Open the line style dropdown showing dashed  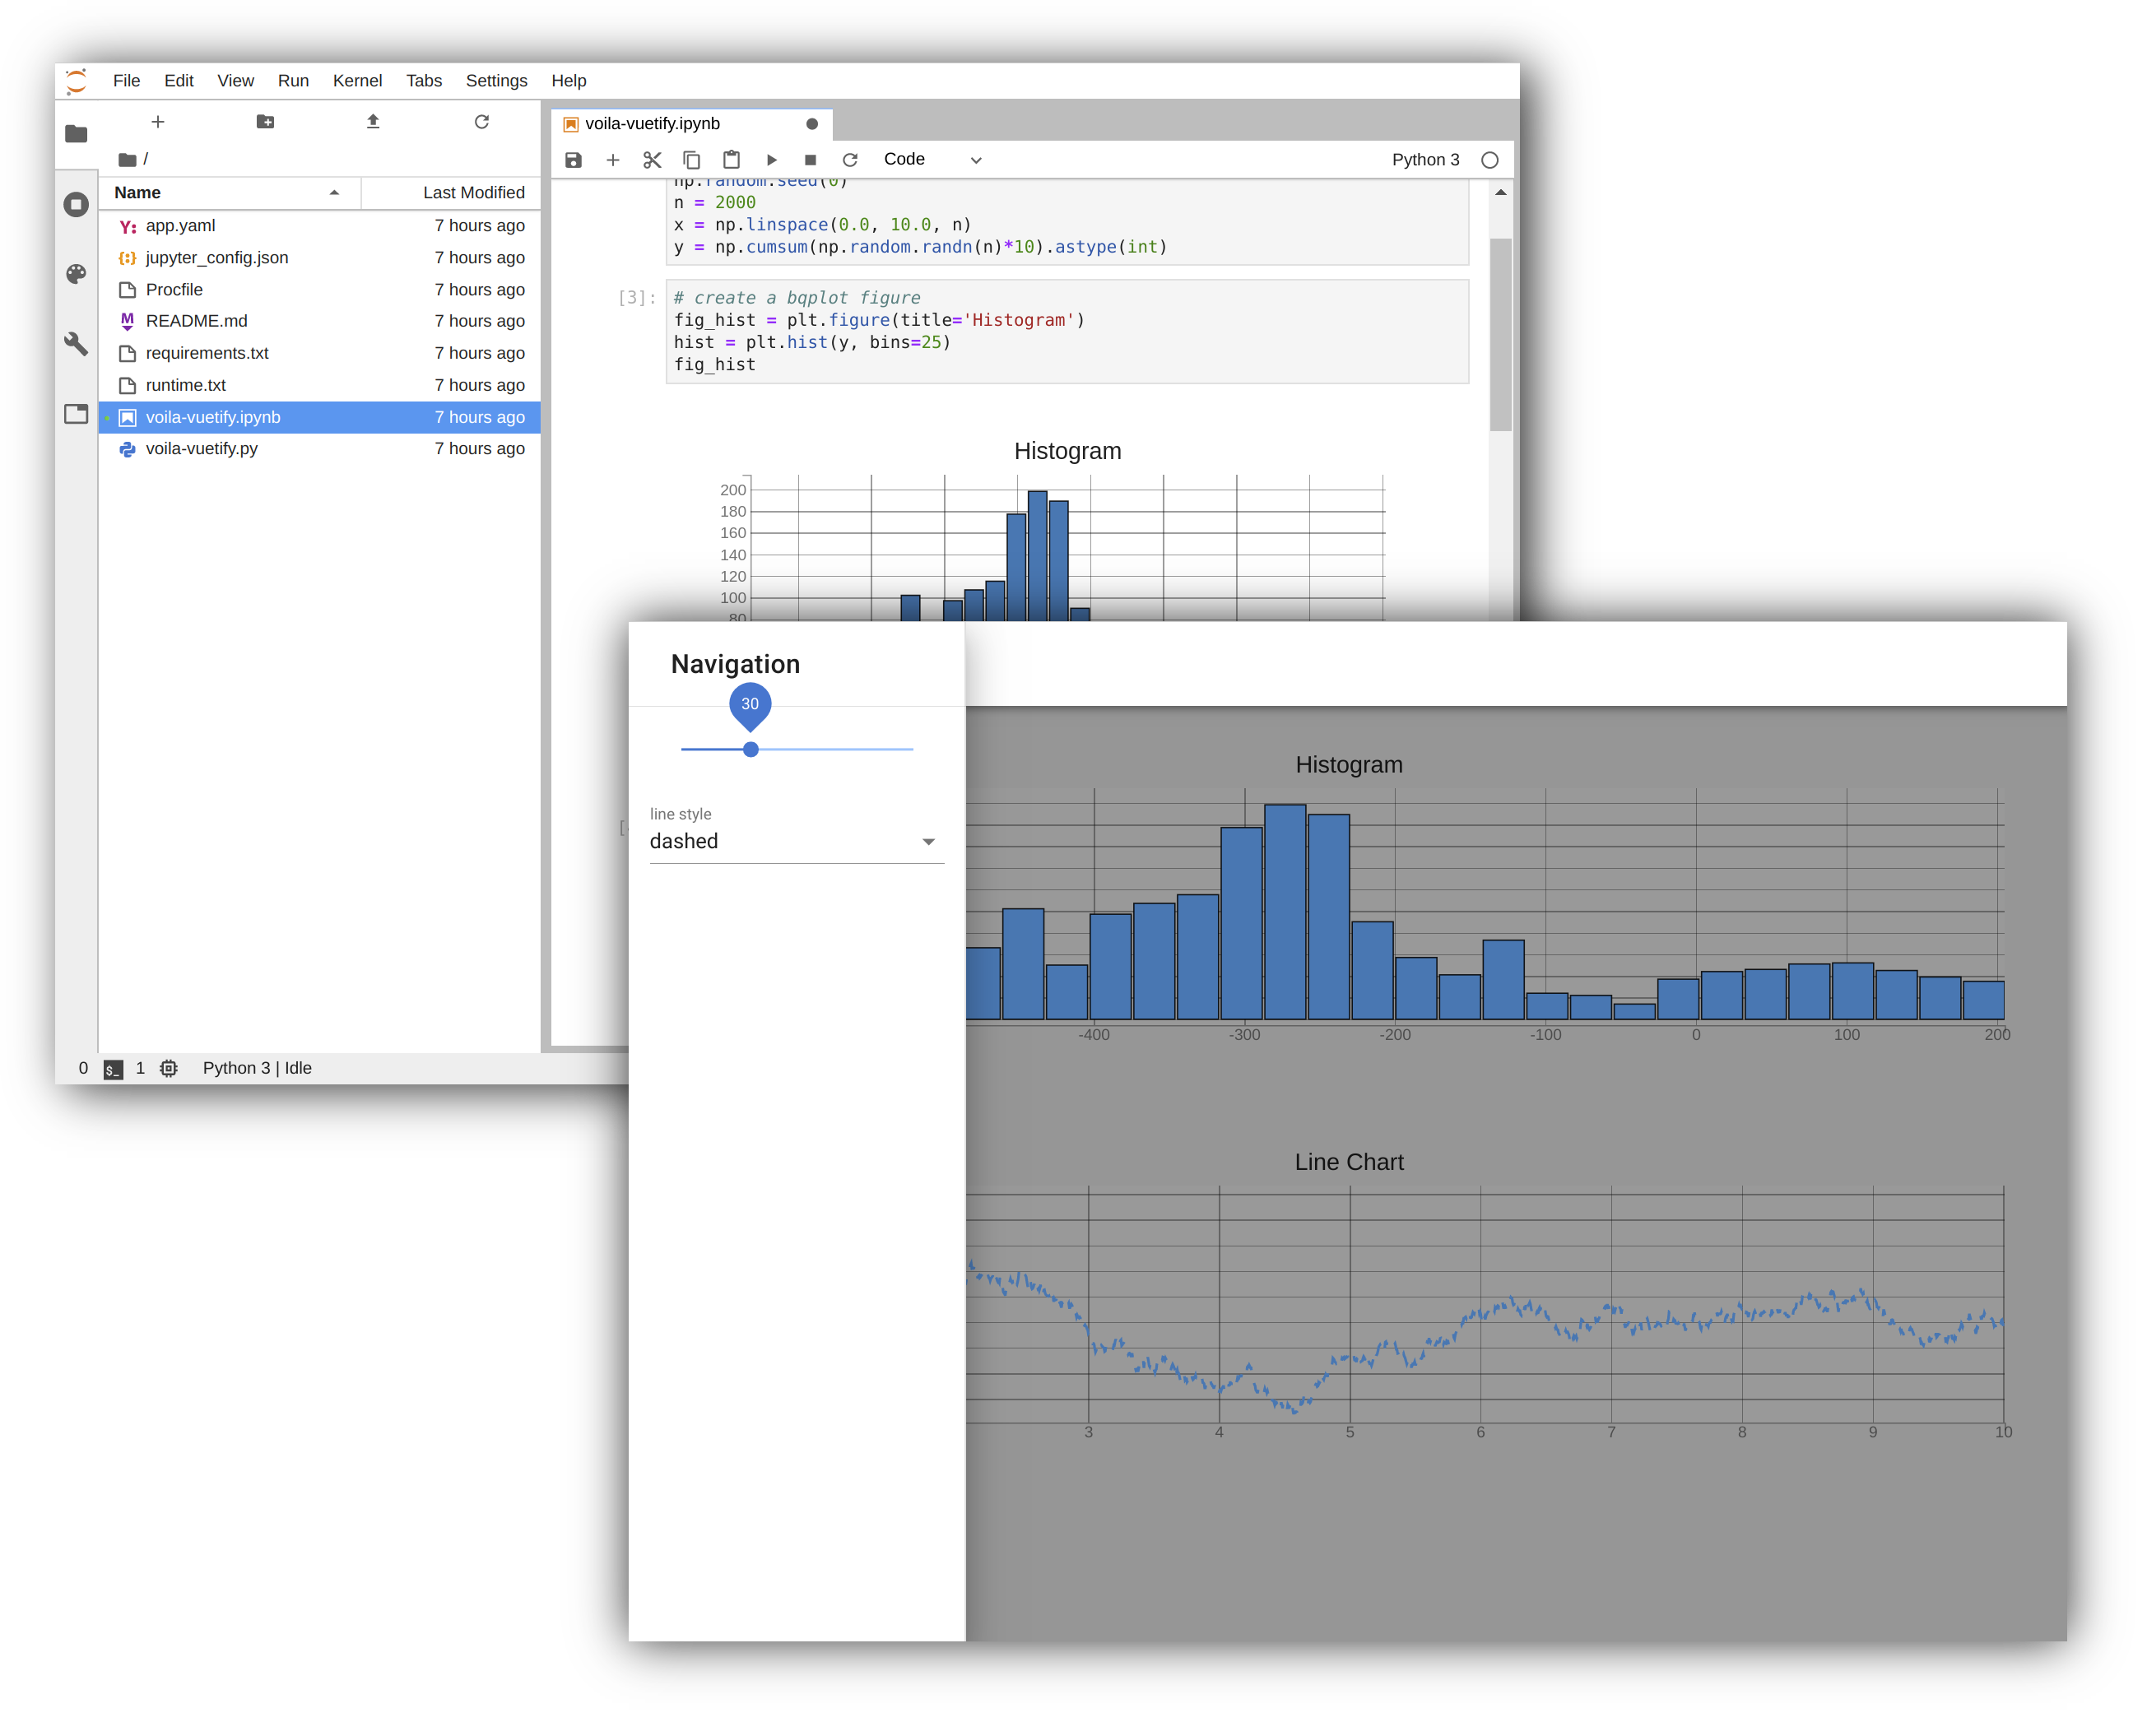click(795, 841)
